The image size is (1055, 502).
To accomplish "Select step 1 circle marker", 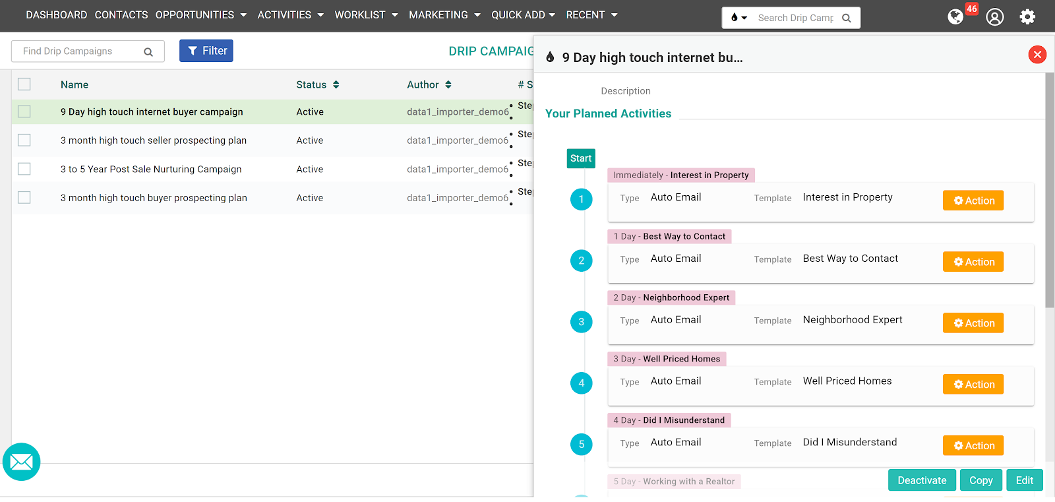I will point(581,199).
